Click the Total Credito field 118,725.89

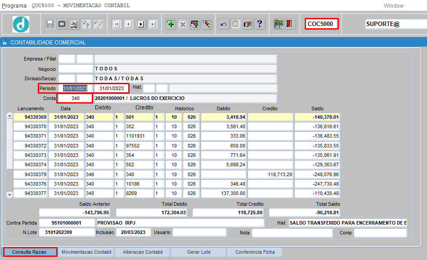(x=228, y=212)
